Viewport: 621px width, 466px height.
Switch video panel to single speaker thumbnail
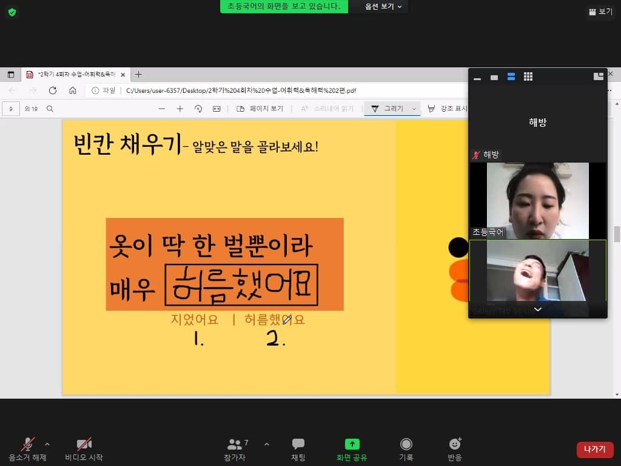[x=494, y=77]
